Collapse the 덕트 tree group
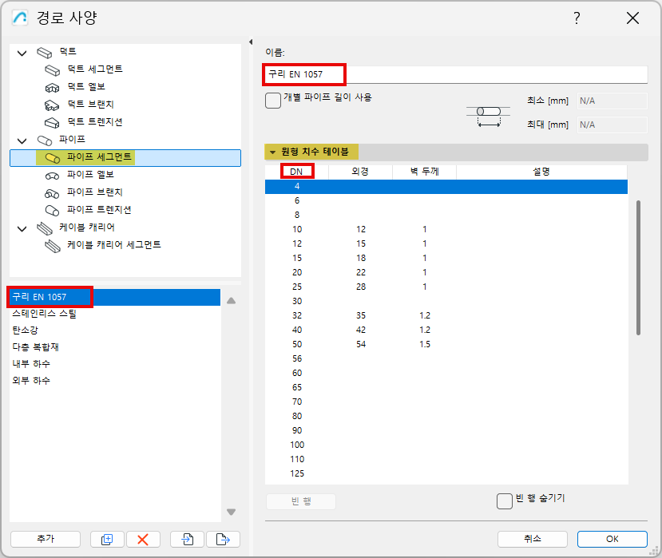Screen dimensions: 662x558 (x=22, y=53)
